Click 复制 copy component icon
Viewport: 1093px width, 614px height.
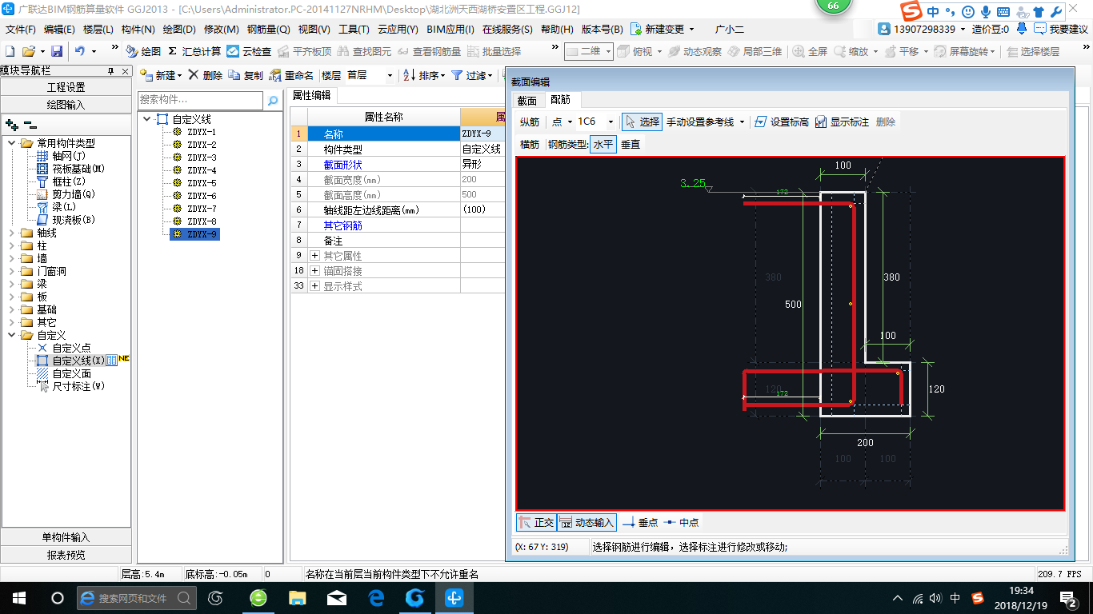[x=246, y=75]
